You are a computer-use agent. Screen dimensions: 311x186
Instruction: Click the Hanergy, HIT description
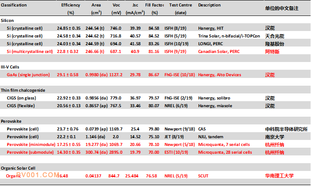click(x=211, y=28)
